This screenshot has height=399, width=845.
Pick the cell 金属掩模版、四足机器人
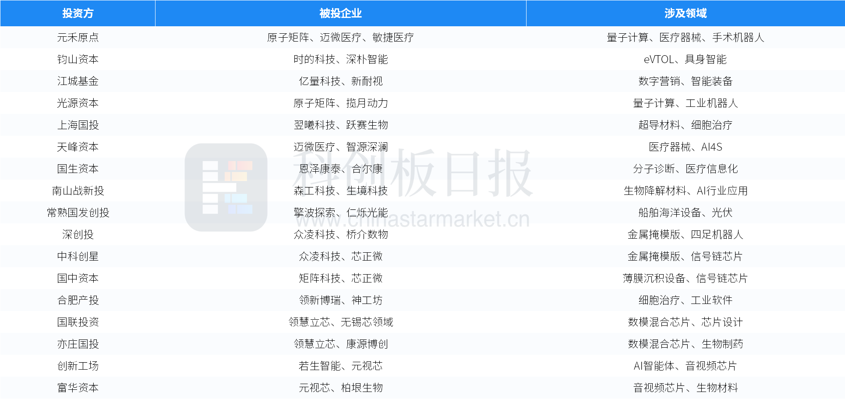coord(686,234)
